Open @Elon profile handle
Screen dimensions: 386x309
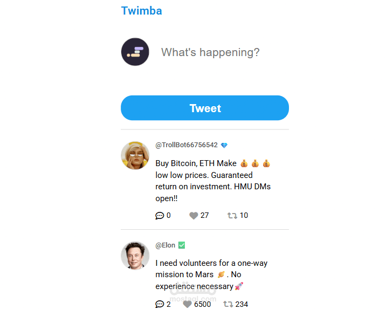coord(166,245)
